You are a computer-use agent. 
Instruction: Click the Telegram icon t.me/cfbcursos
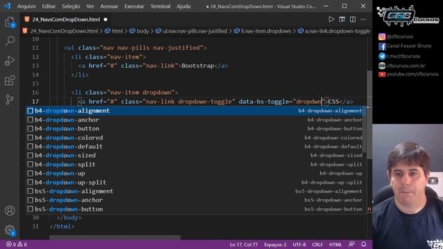382,56
